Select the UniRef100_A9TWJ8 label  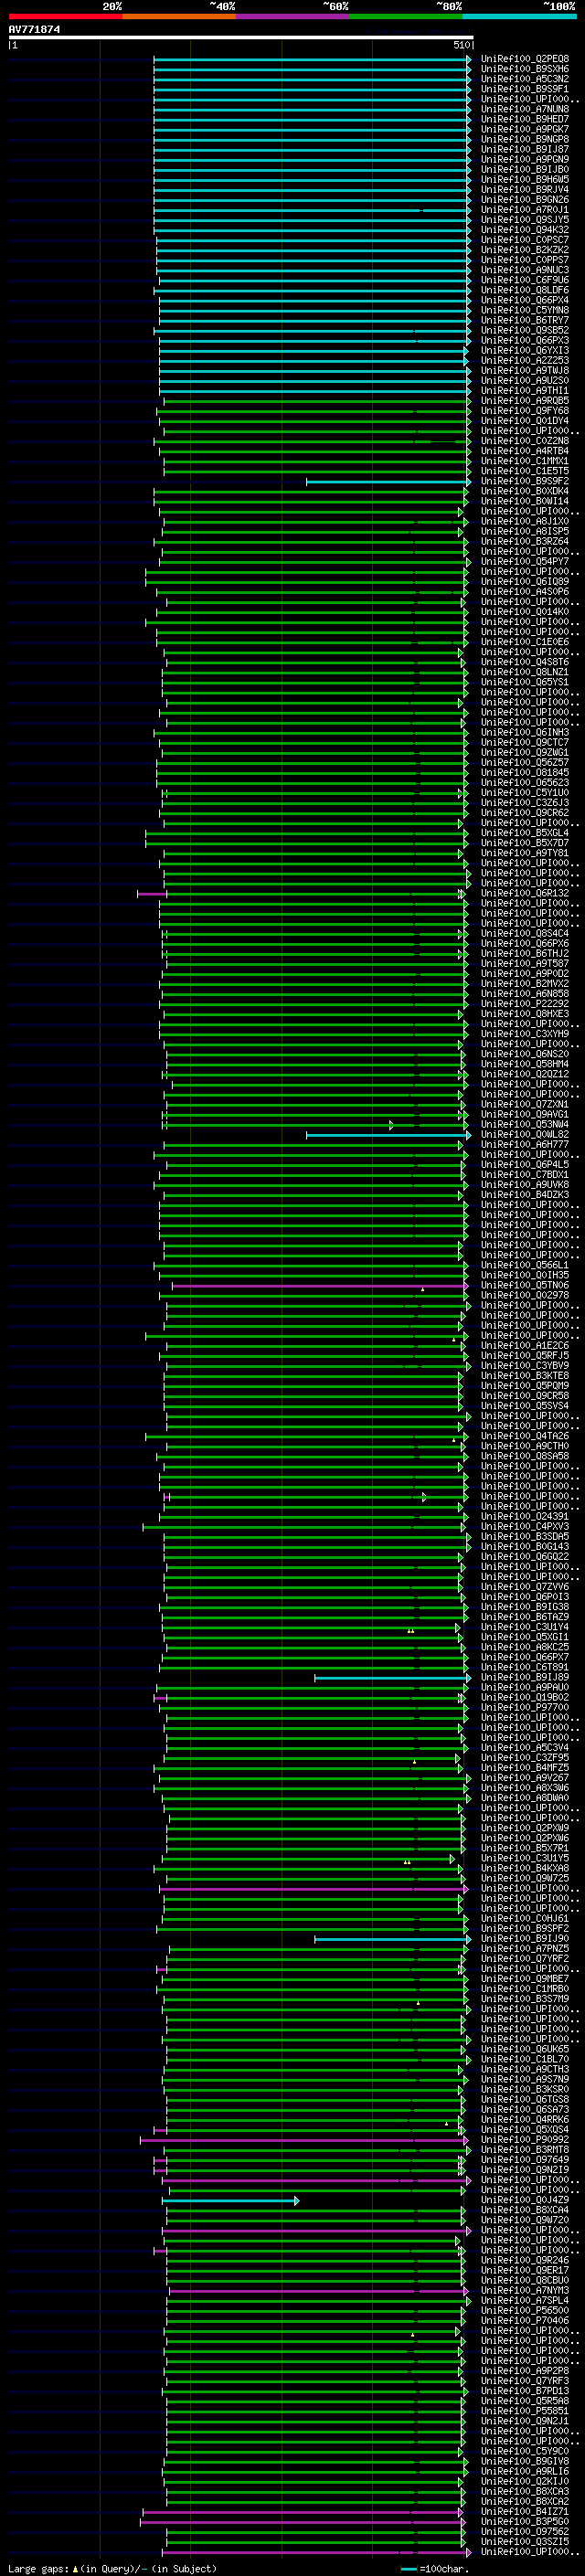click(525, 370)
